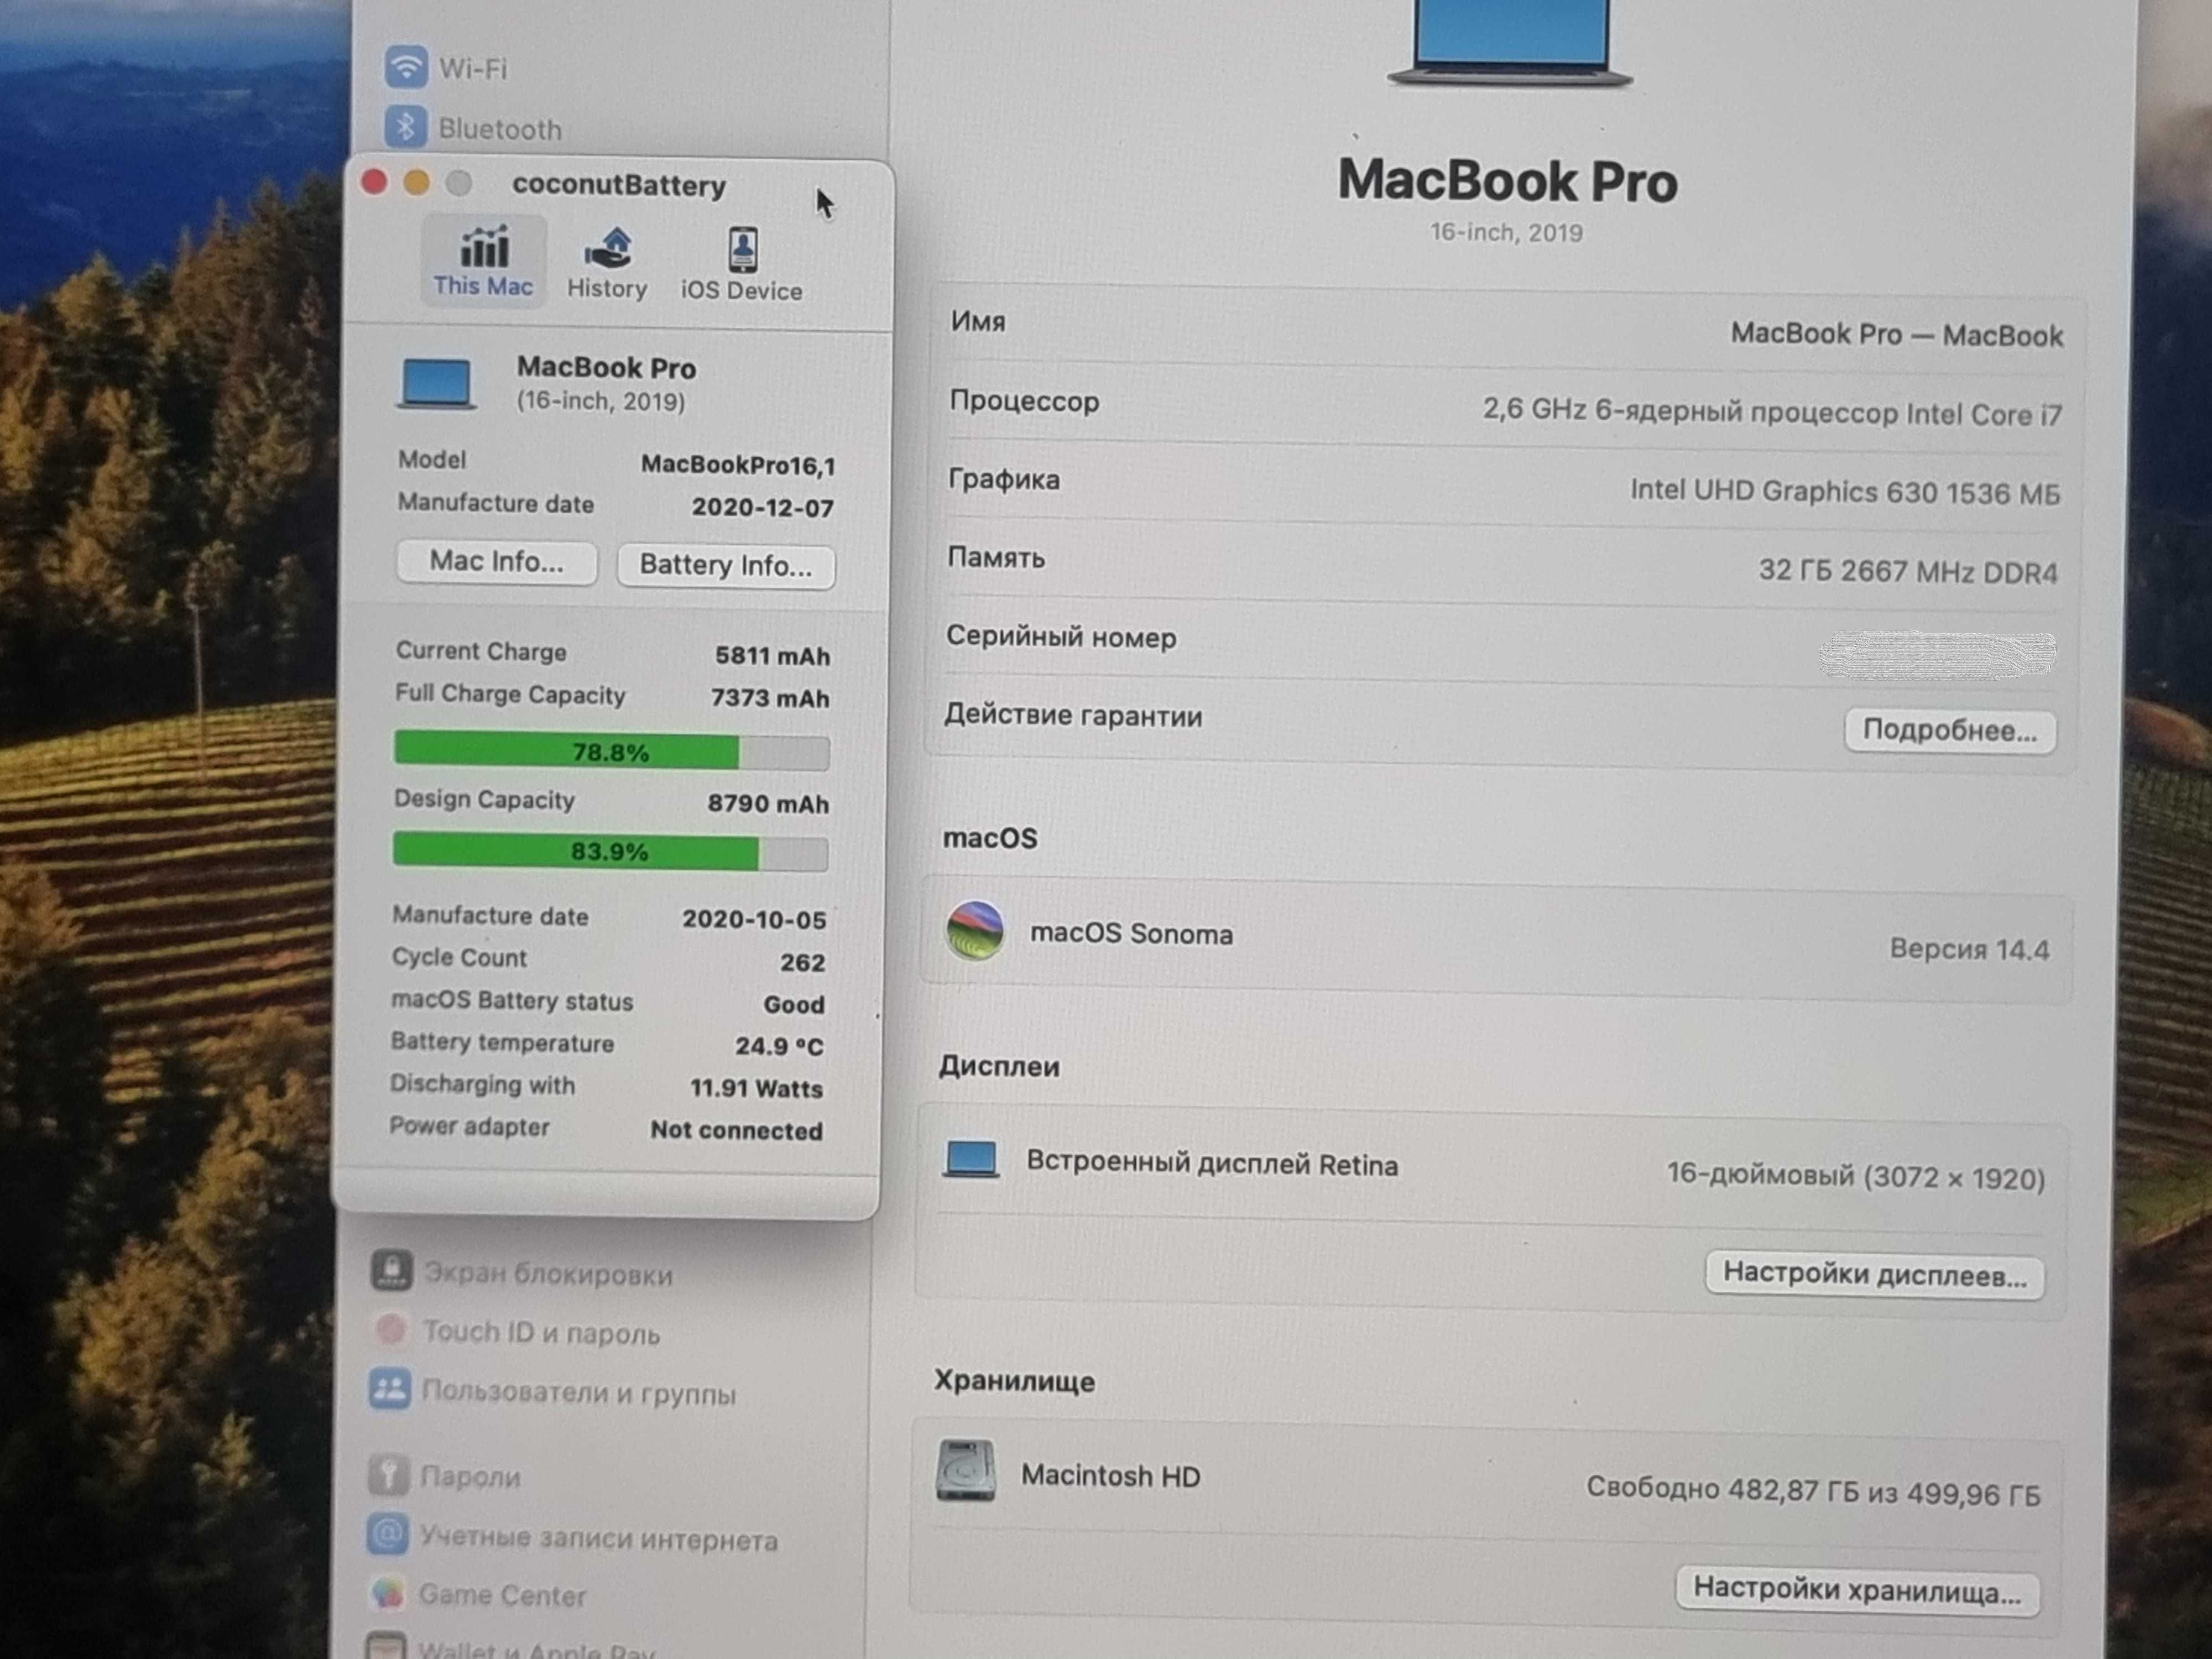Click the Current Charge 5811 mAh value
Viewport: 2212px width, 1659px height.
772,656
